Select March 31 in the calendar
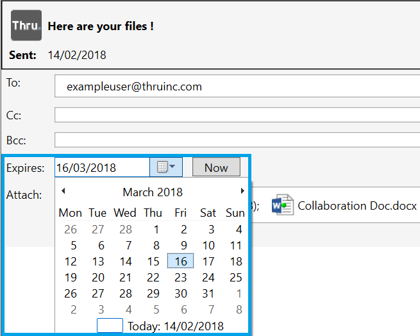Viewport: 420px width, 336px height. pos(208,293)
